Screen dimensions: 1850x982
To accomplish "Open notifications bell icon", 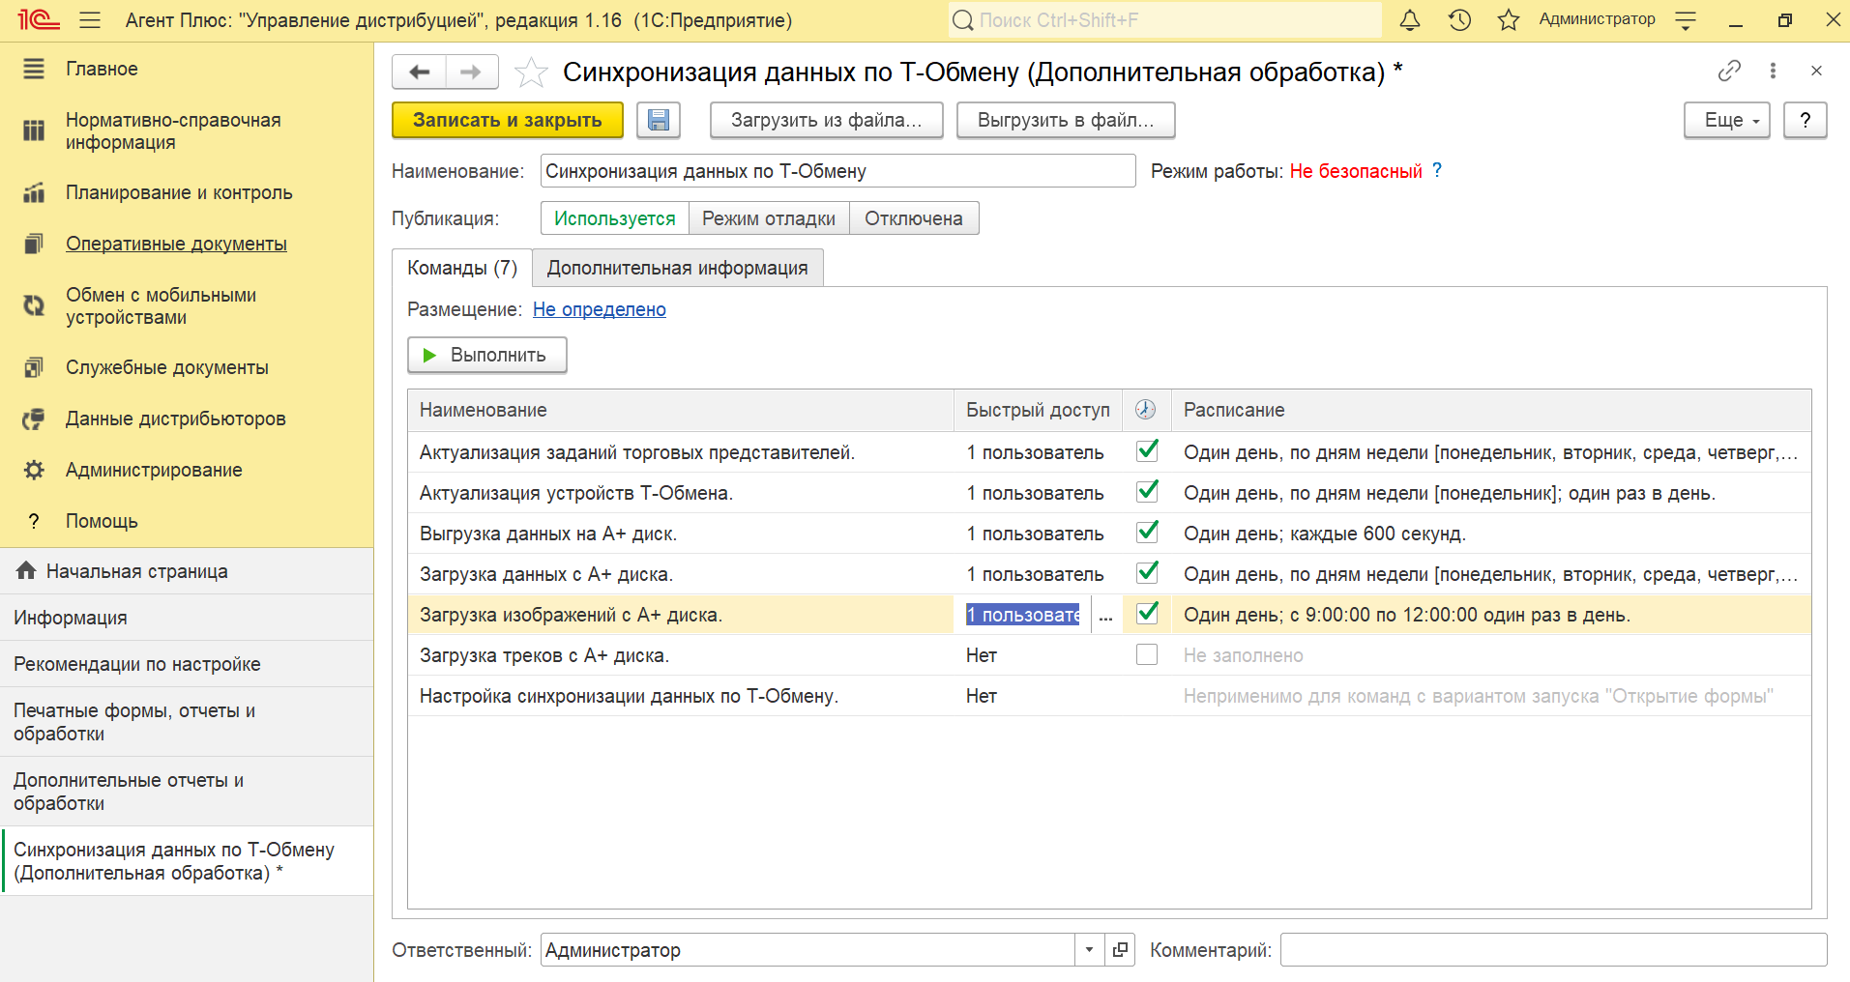I will (1410, 19).
